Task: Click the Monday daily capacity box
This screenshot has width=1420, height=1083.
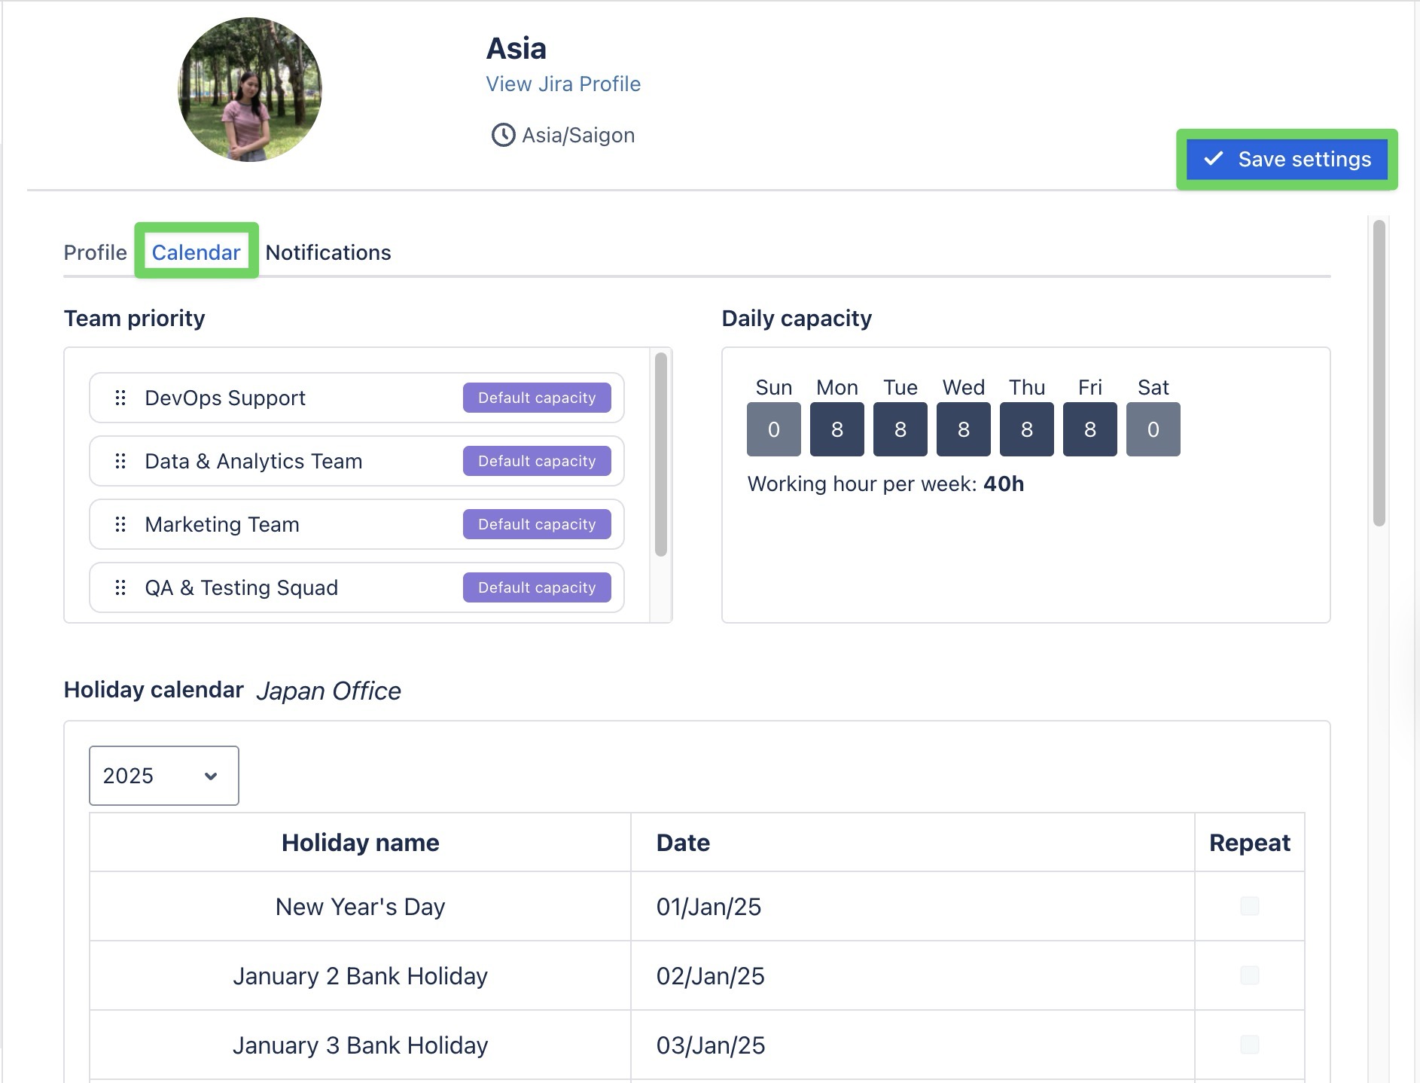Action: (836, 429)
